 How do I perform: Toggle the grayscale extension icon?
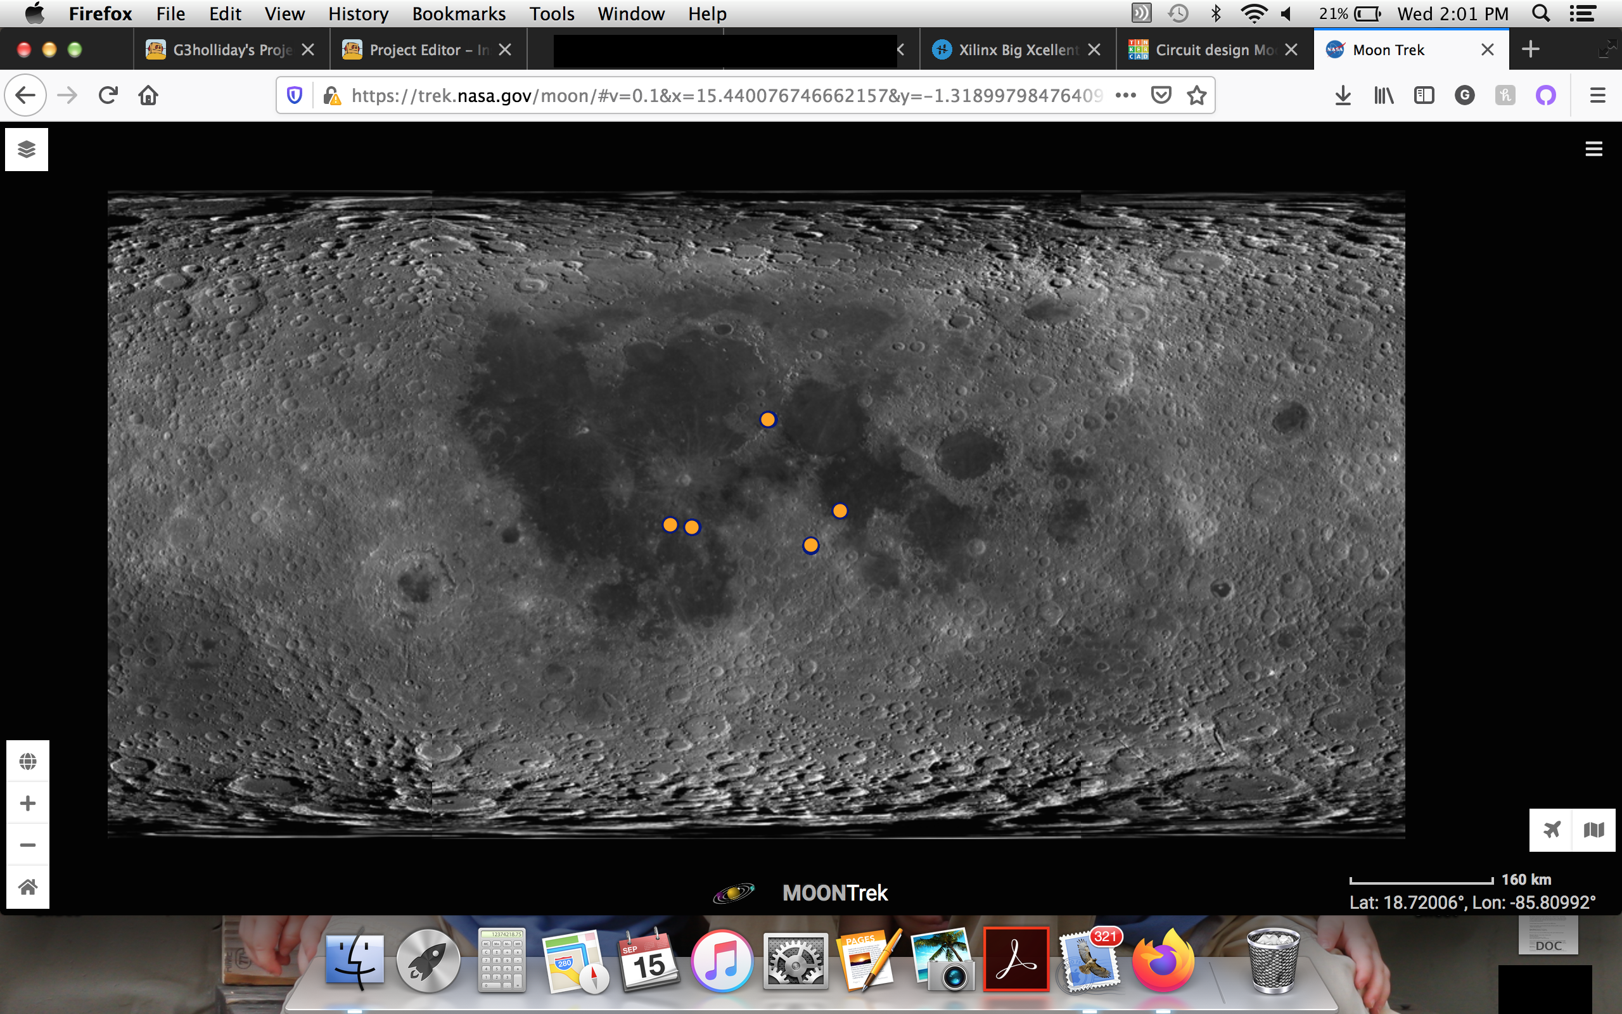tap(1465, 94)
